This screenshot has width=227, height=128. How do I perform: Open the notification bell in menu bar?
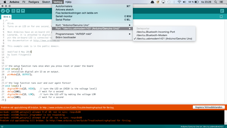[152, 2]
